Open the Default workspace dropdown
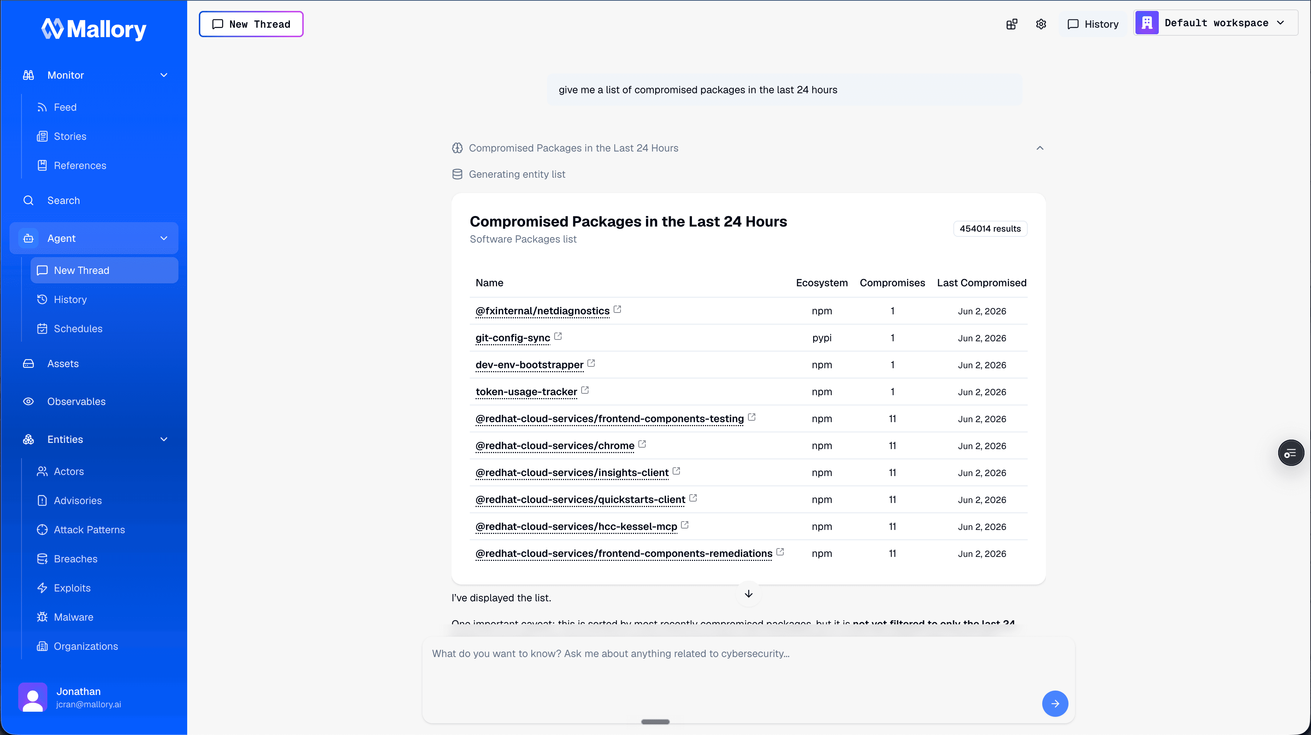1311x735 pixels. 1216,23
